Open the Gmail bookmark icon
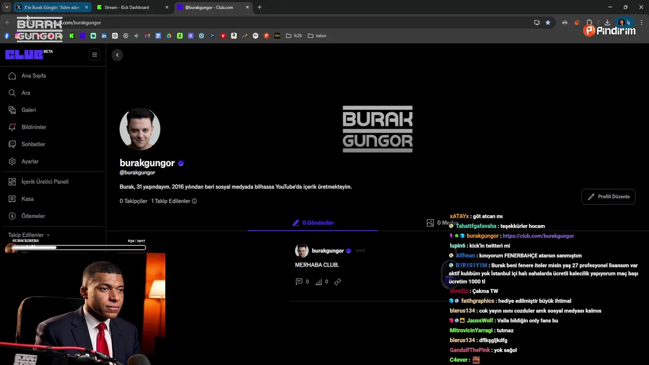 pyautogui.click(x=147, y=36)
